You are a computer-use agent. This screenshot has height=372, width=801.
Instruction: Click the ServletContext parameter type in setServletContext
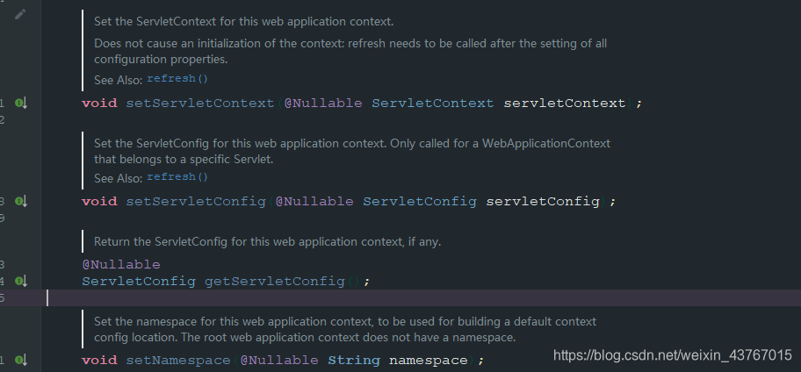(433, 103)
